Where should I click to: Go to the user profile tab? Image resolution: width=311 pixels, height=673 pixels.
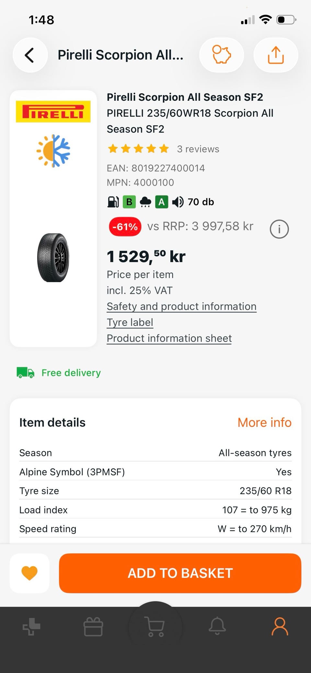[280, 626]
